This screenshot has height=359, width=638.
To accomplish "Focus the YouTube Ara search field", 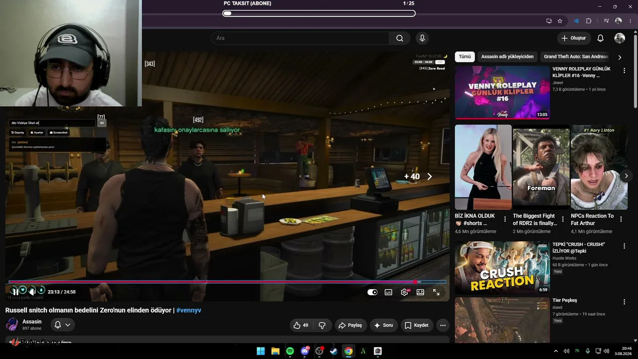I will 300,38.
